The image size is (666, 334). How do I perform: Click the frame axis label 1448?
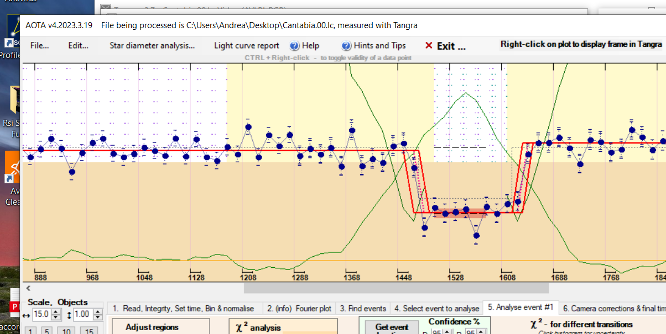(404, 278)
